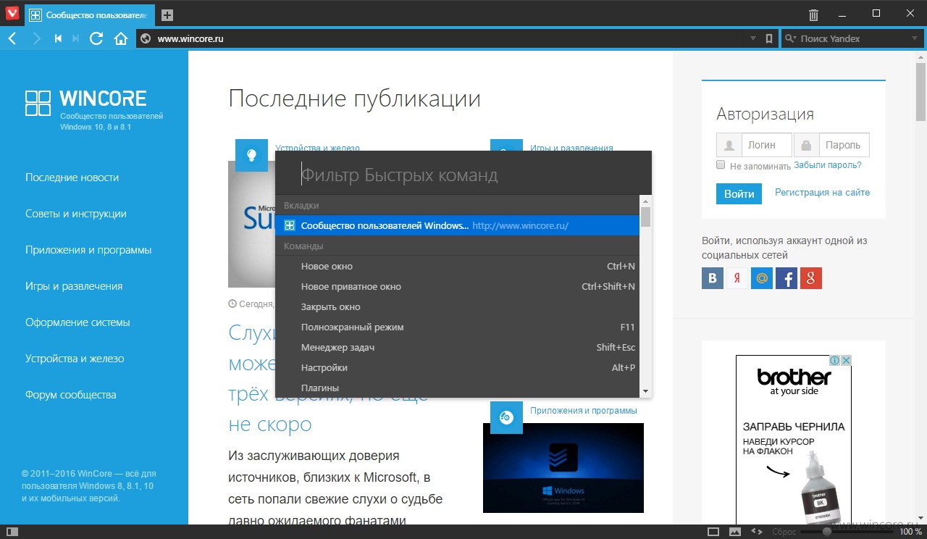Open a new tab with plus button
The height and width of the screenshot is (539, 927).
coord(167,15)
